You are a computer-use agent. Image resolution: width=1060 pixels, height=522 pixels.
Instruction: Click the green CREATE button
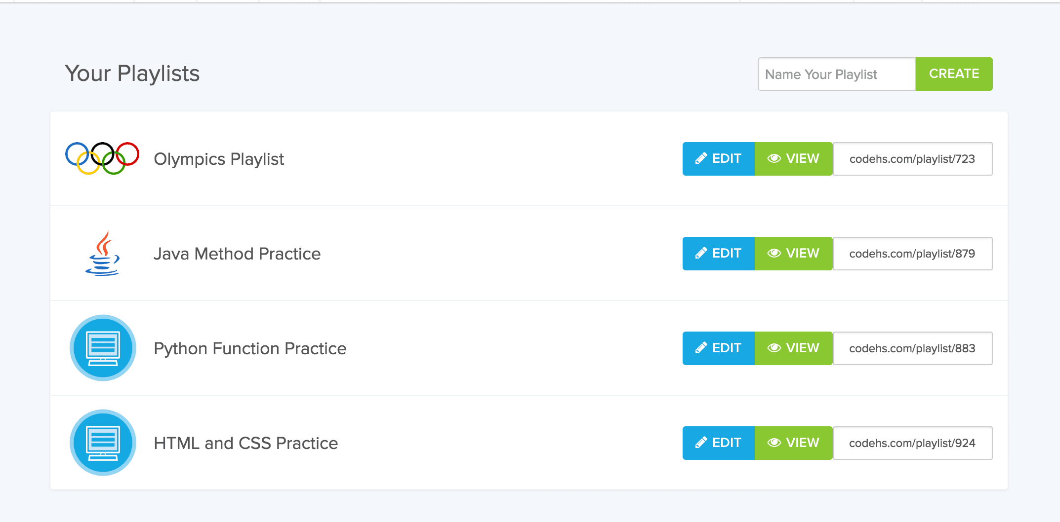pos(954,74)
